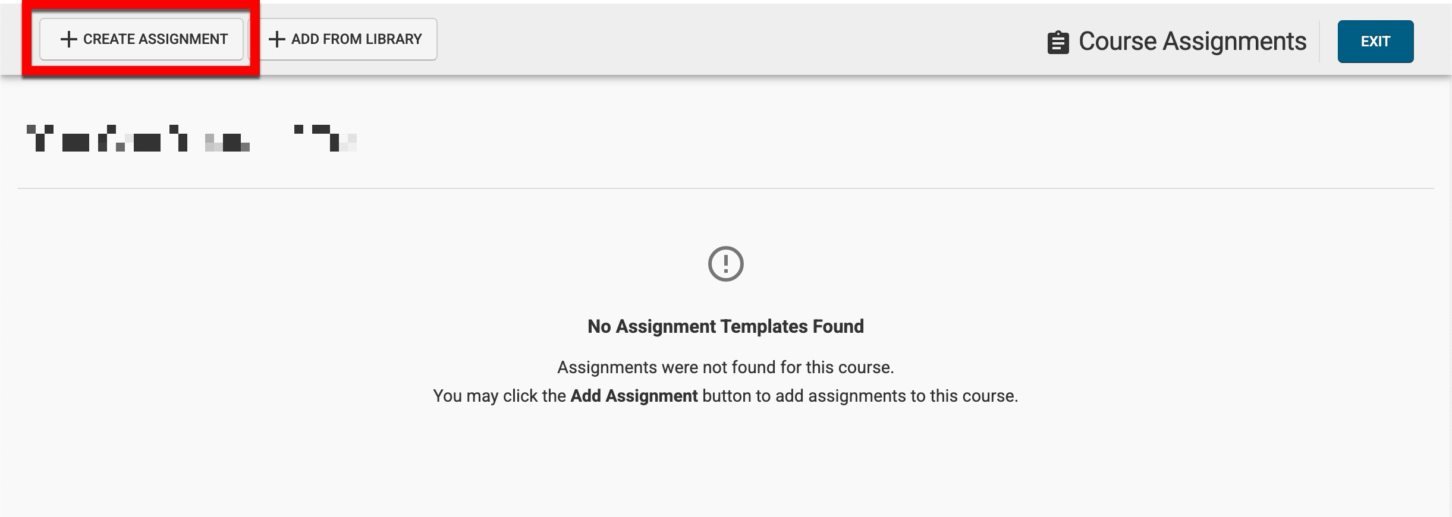Click the exclamation circle alert icon
This screenshot has height=517, width=1452.
(x=725, y=264)
